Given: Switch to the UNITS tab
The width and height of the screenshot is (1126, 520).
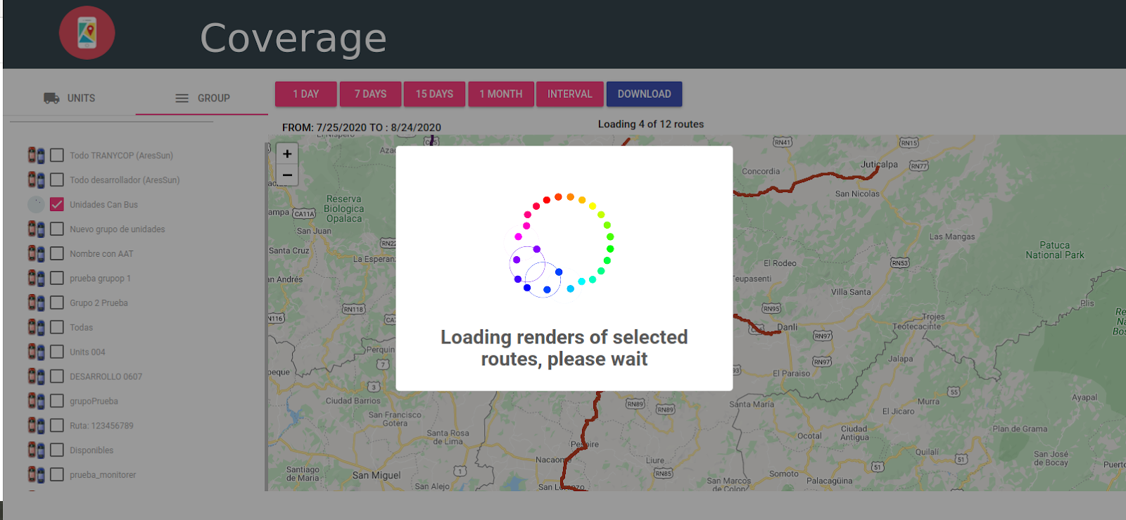Looking at the screenshot, I should point(69,99).
